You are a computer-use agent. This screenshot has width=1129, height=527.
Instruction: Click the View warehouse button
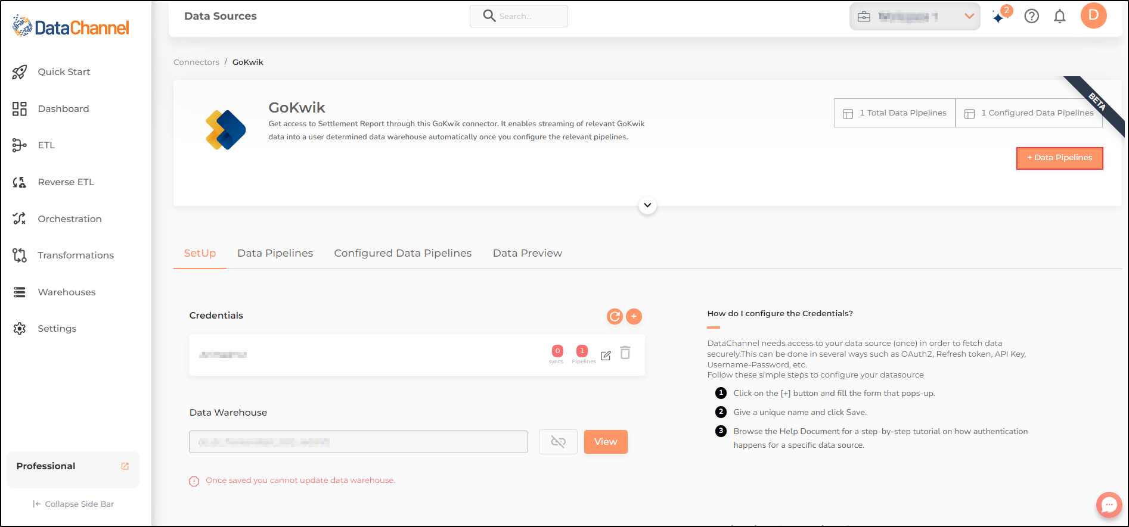point(606,442)
